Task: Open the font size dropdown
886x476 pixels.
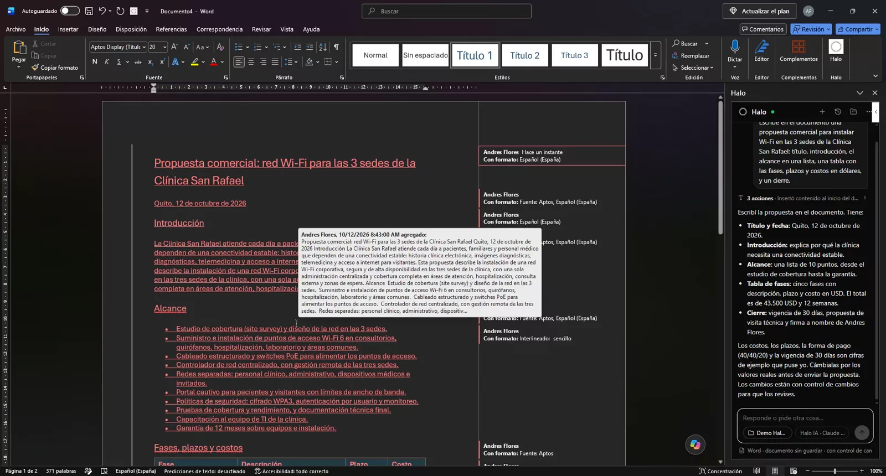Action: 164,47
